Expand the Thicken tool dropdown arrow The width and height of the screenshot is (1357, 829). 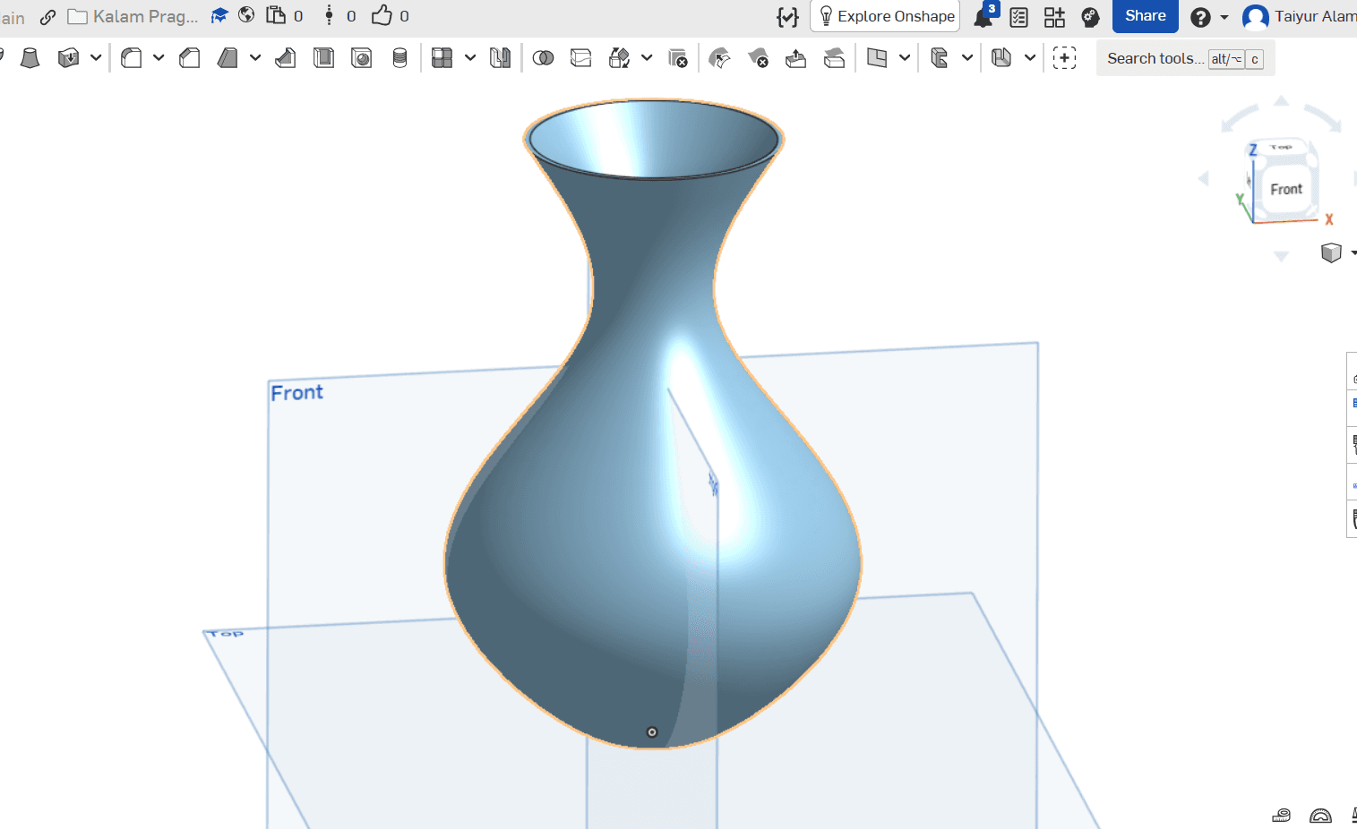click(x=96, y=58)
